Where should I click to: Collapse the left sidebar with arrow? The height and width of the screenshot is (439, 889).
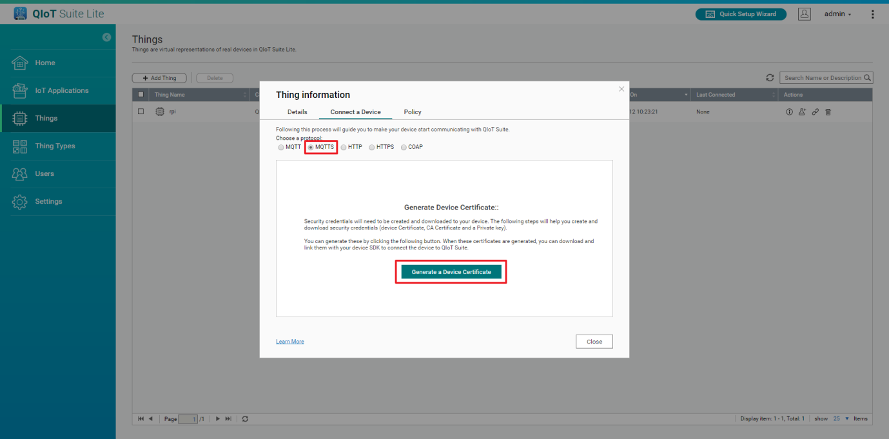click(106, 37)
